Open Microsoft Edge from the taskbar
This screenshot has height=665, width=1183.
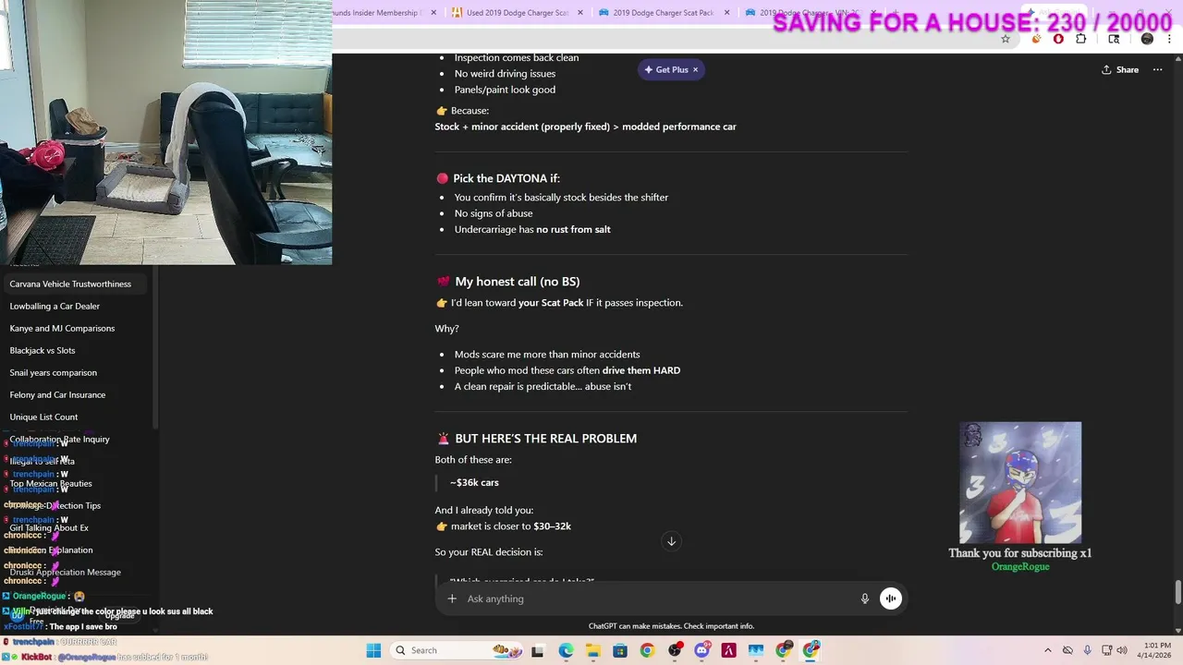coord(566,650)
